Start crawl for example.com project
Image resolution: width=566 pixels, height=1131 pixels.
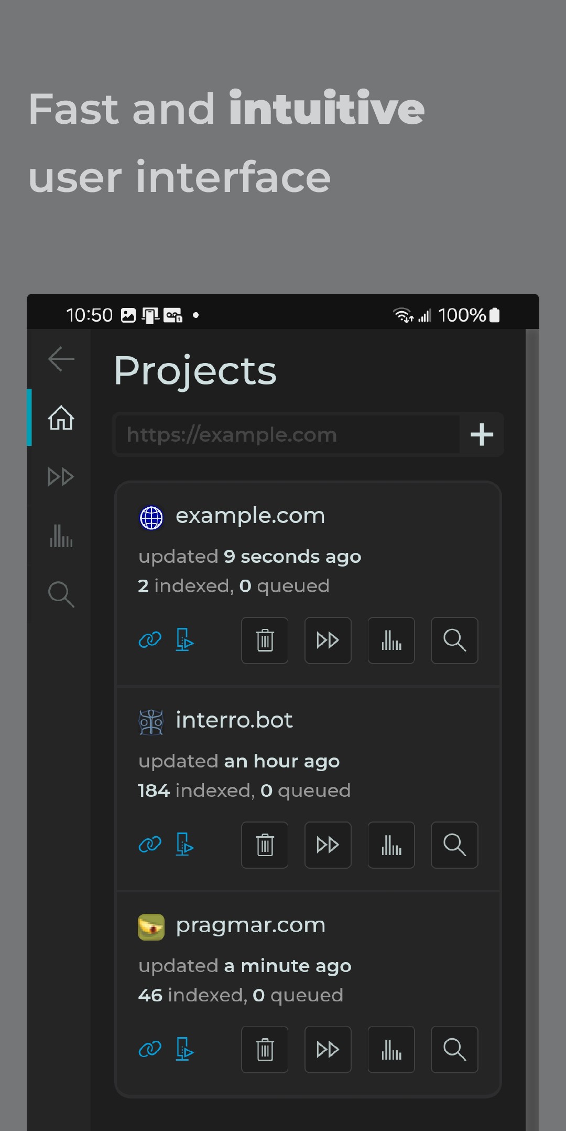(x=328, y=641)
